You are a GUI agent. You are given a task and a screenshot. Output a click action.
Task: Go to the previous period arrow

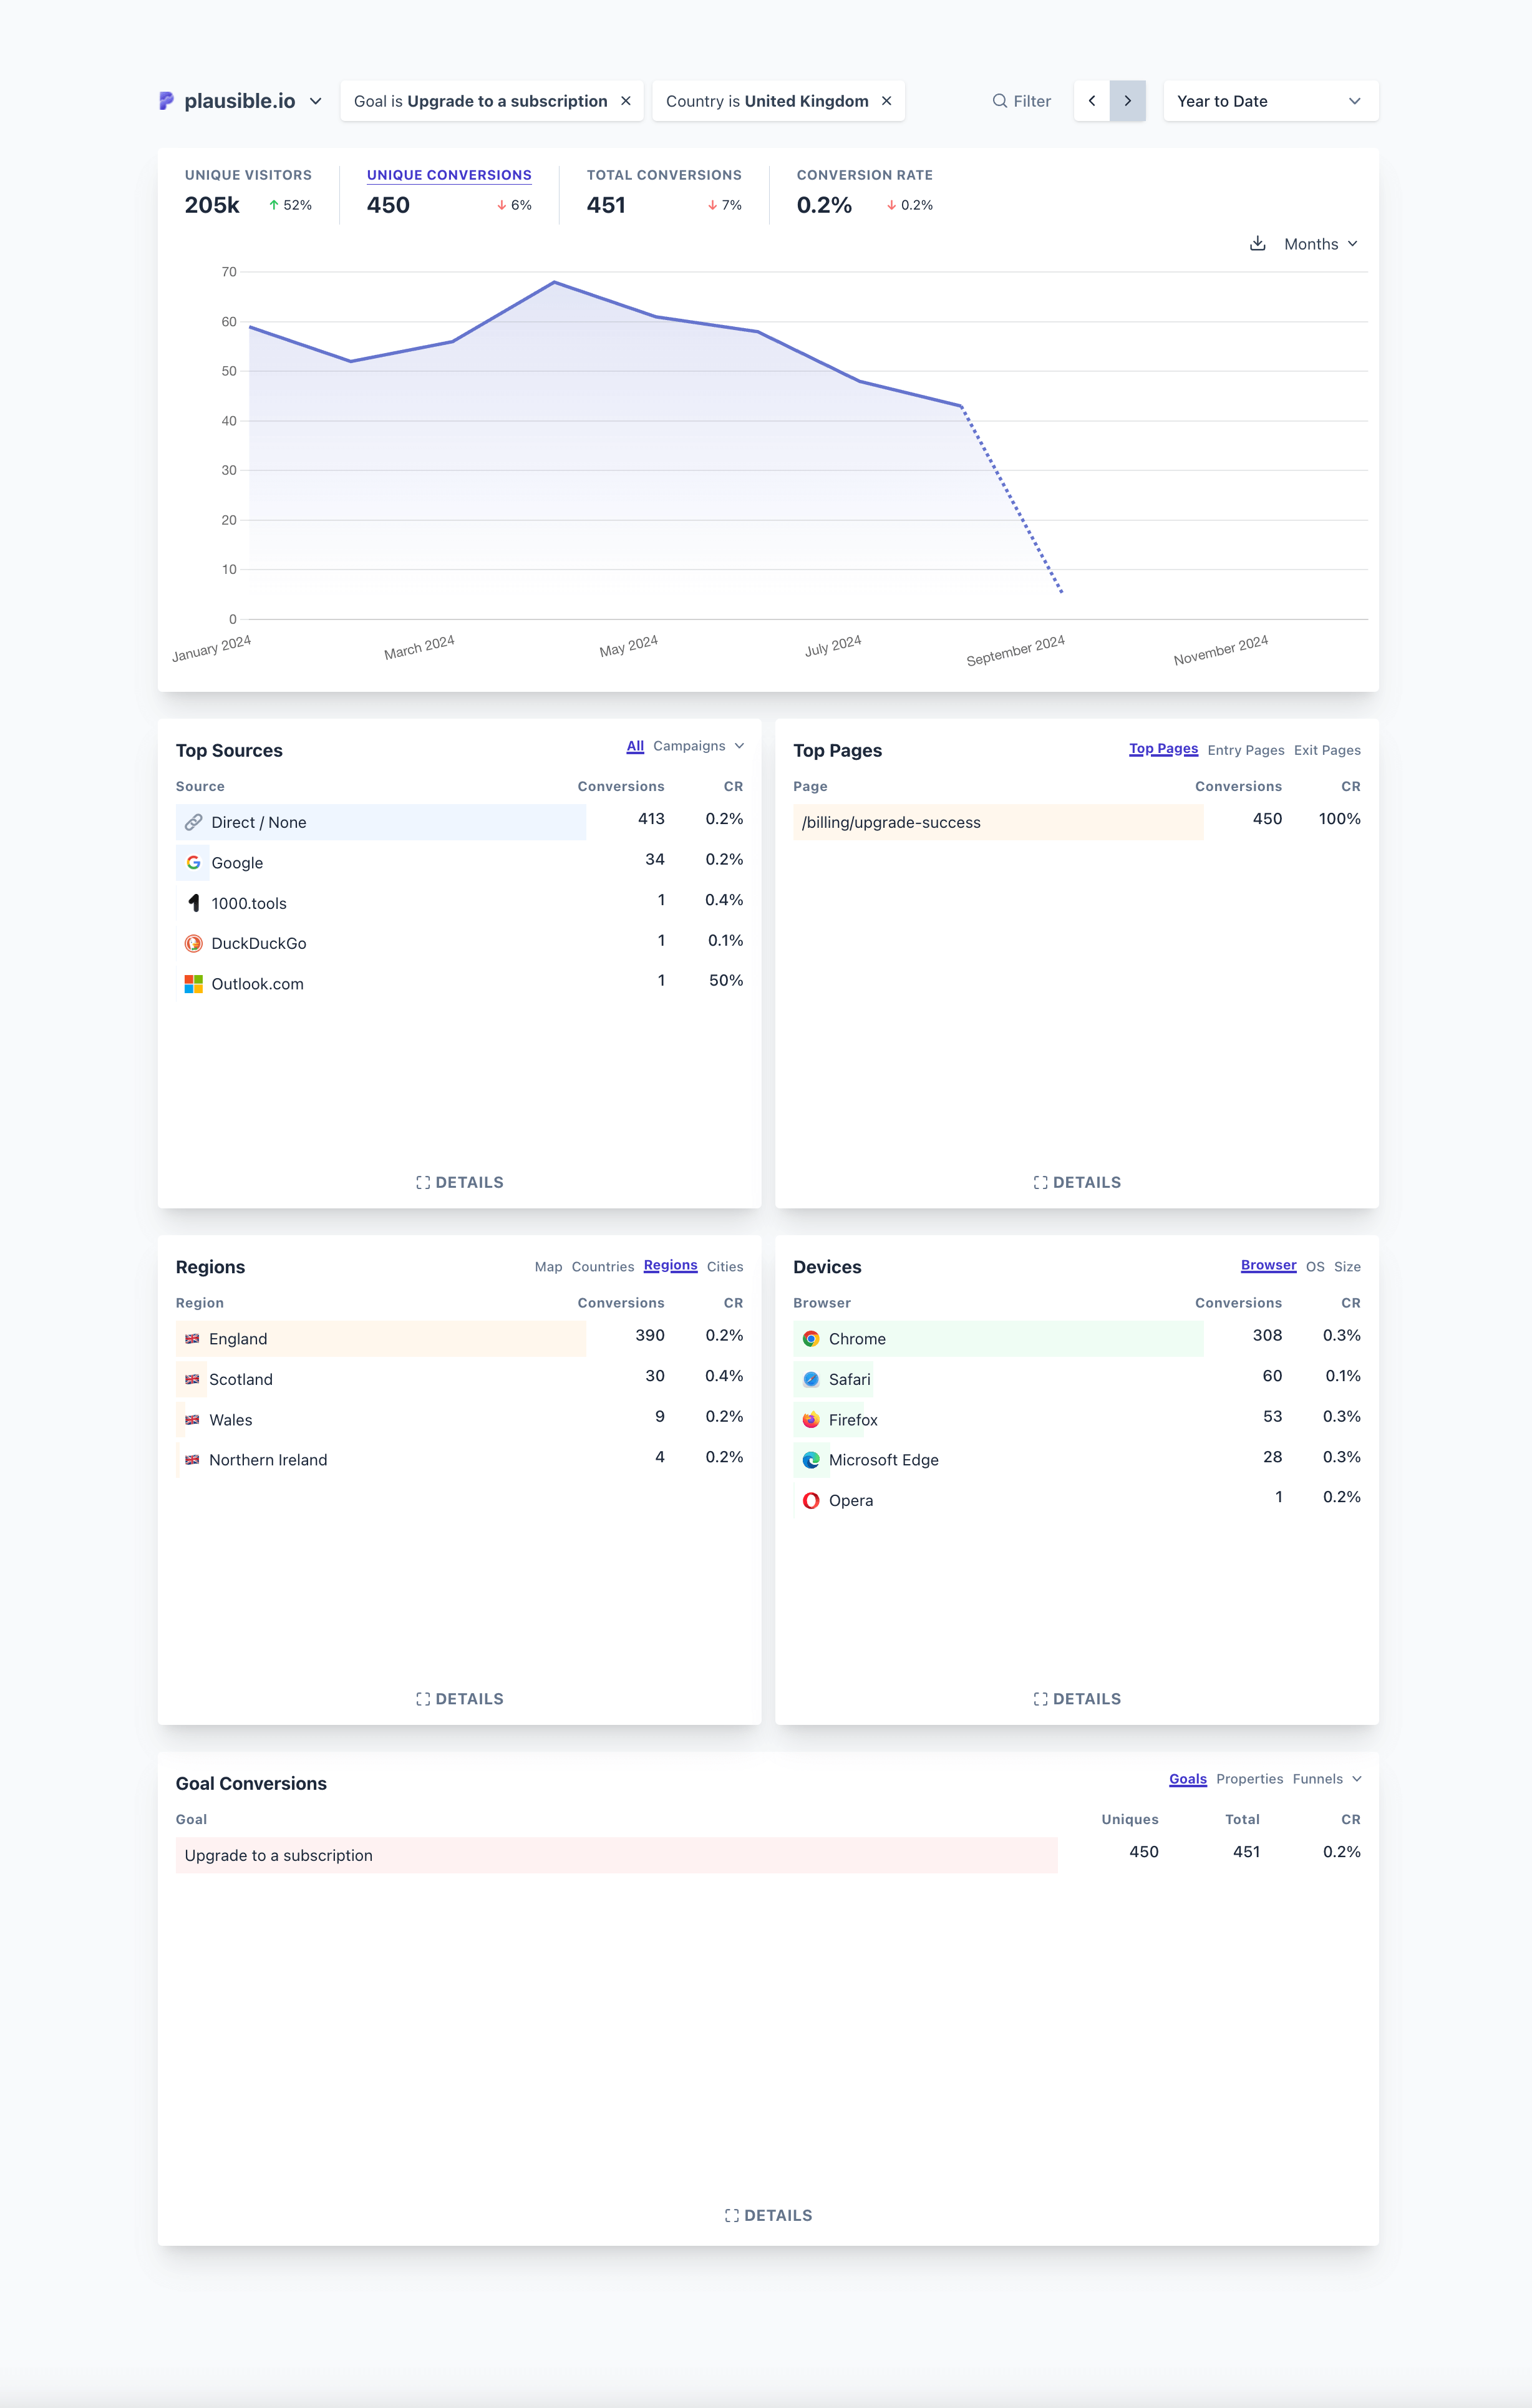tap(1092, 101)
